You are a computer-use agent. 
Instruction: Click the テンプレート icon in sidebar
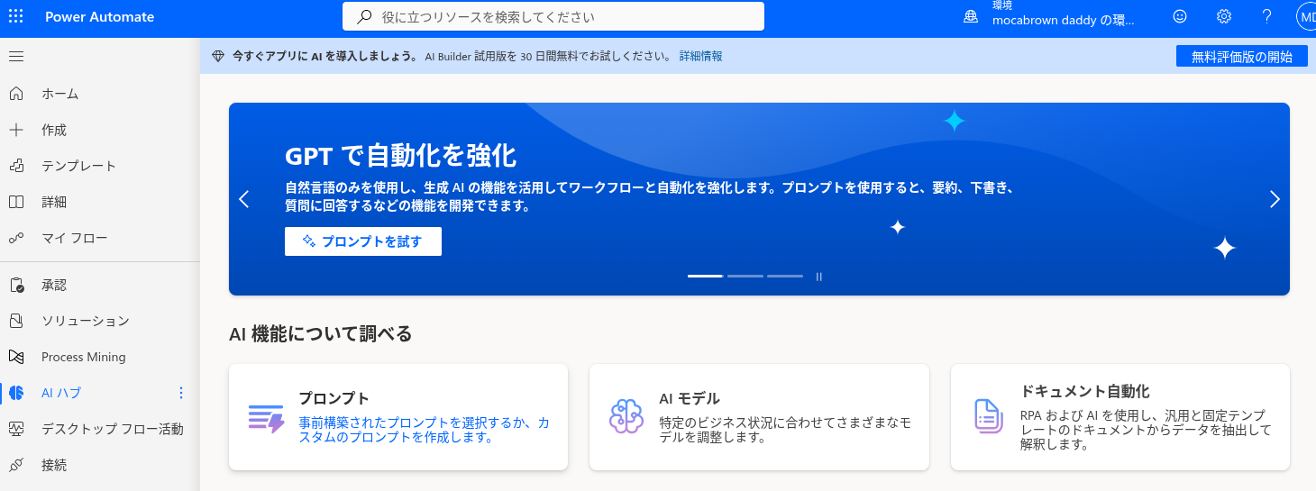tap(16, 166)
